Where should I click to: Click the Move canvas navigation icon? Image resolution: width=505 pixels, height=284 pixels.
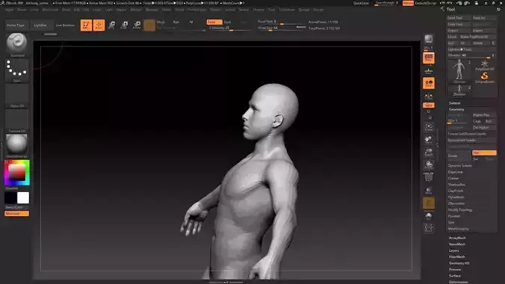coord(428,139)
